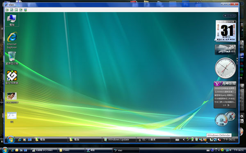Screen dimensions: 246x153
Task: Go to next page arrow in news gadget
Action: click(228, 105)
